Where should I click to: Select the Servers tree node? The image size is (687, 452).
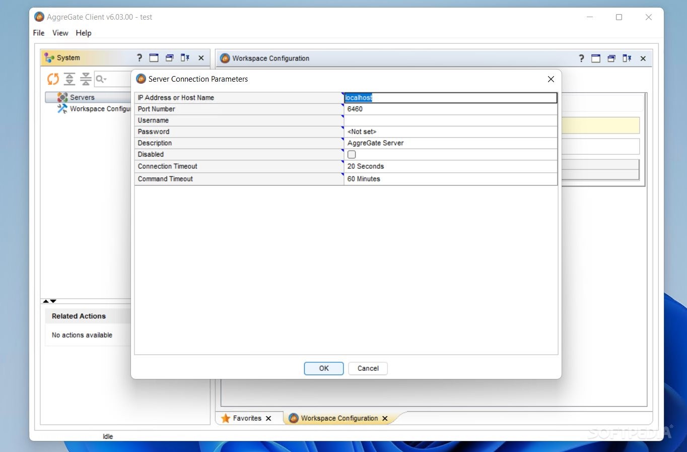click(82, 97)
